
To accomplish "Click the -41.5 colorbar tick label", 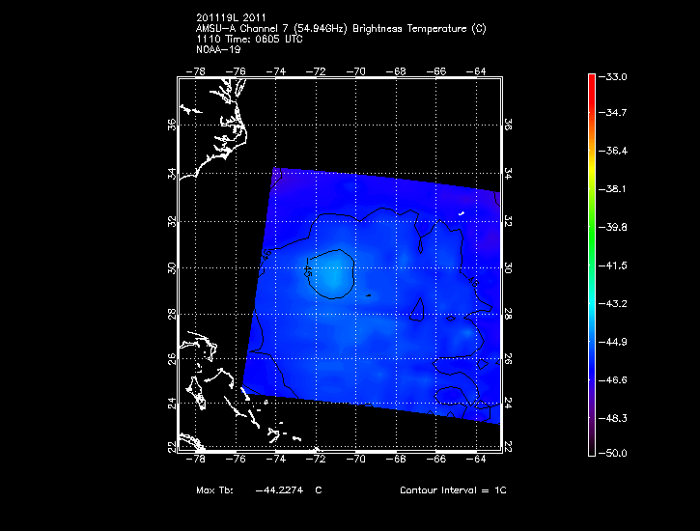I will (x=613, y=265).
